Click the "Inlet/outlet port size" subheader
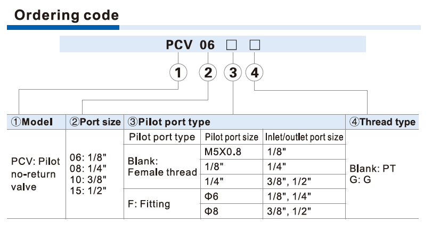The height and width of the screenshot is (238, 448). (x=304, y=137)
